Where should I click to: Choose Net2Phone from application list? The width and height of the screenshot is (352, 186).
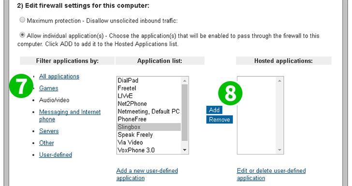tap(149, 104)
